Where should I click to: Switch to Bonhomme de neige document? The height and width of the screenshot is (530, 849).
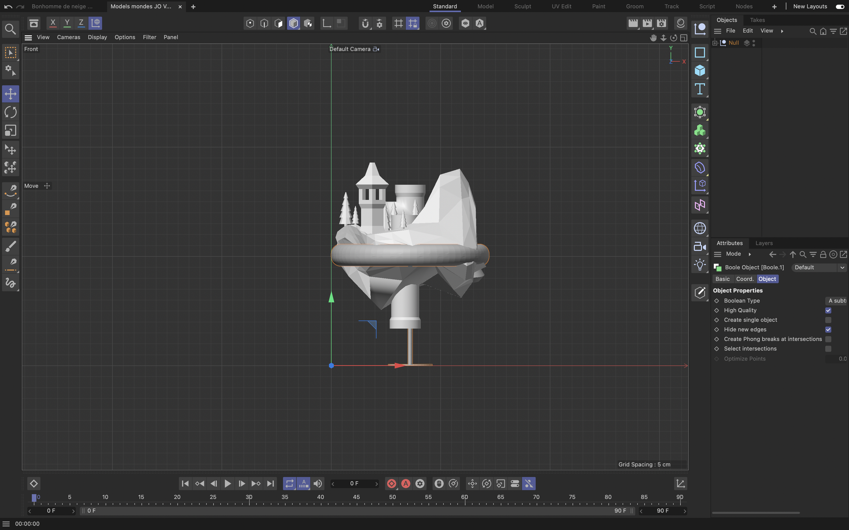62,6
